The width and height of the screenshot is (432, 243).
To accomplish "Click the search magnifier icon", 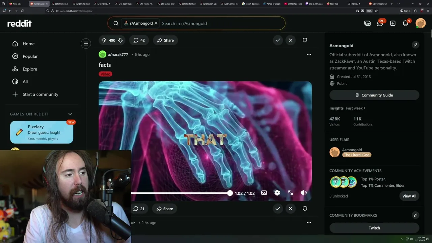I will tap(116, 23).
